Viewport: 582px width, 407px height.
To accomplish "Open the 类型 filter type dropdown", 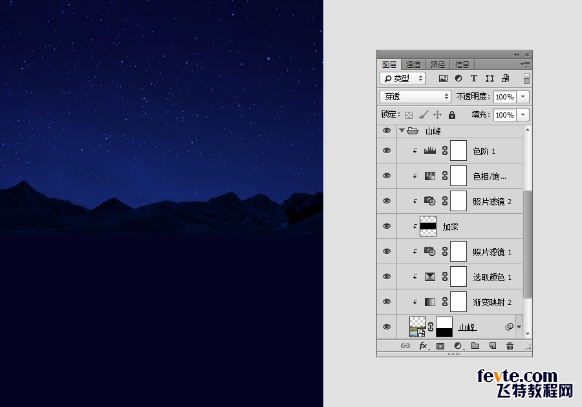I will [402, 78].
